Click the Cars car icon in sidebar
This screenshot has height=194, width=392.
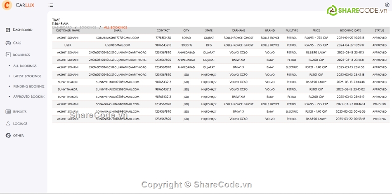click(8, 43)
